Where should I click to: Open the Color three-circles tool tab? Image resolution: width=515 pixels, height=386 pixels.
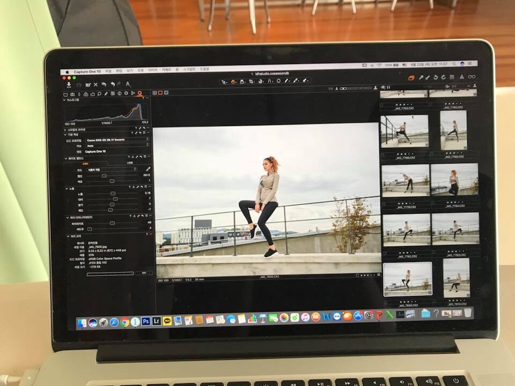86,94
